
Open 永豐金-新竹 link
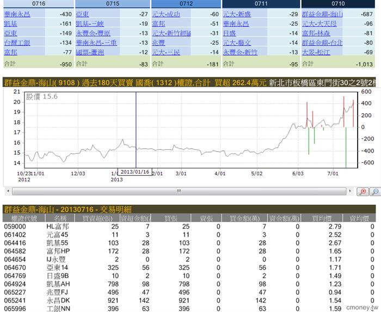(241, 52)
